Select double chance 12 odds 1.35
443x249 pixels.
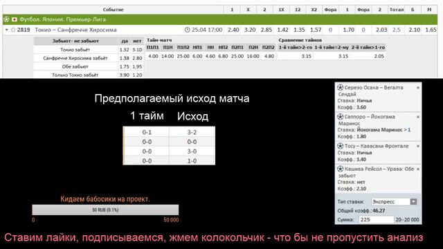point(299,30)
